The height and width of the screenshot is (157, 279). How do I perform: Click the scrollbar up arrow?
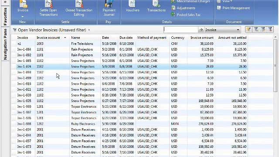(x=275, y=37)
